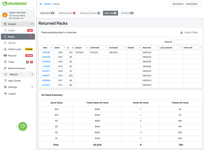Switch to the Backstock tab
The width and height of the screenshot is (204, 150).
[x=47, y=13]
